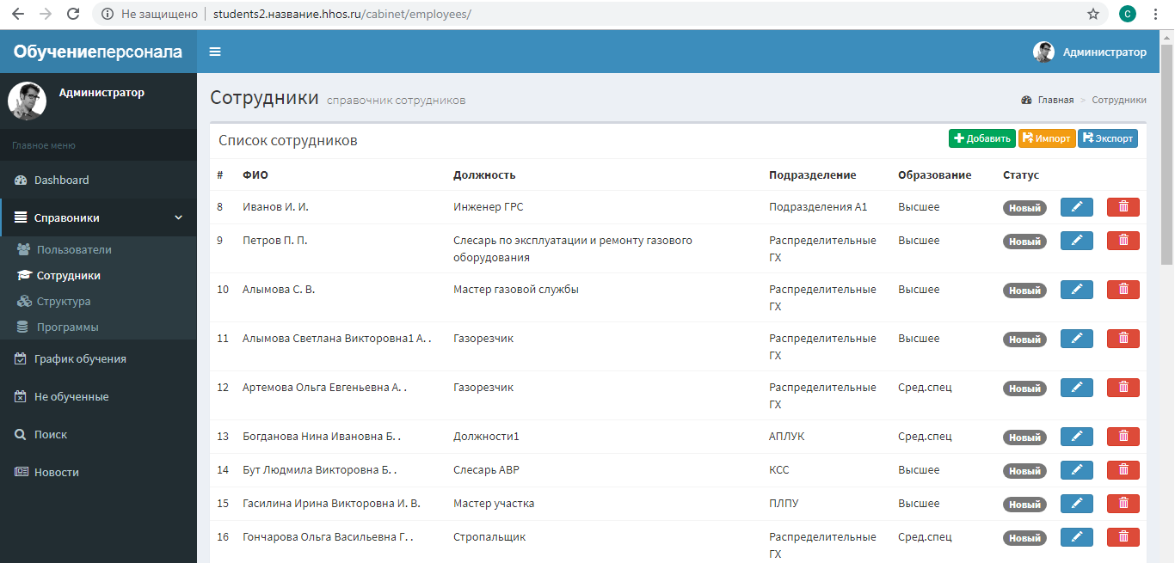Delete Богданова Нина Ивановна trash icon
Viewport: 1175px width, 563px height.
1123,437
